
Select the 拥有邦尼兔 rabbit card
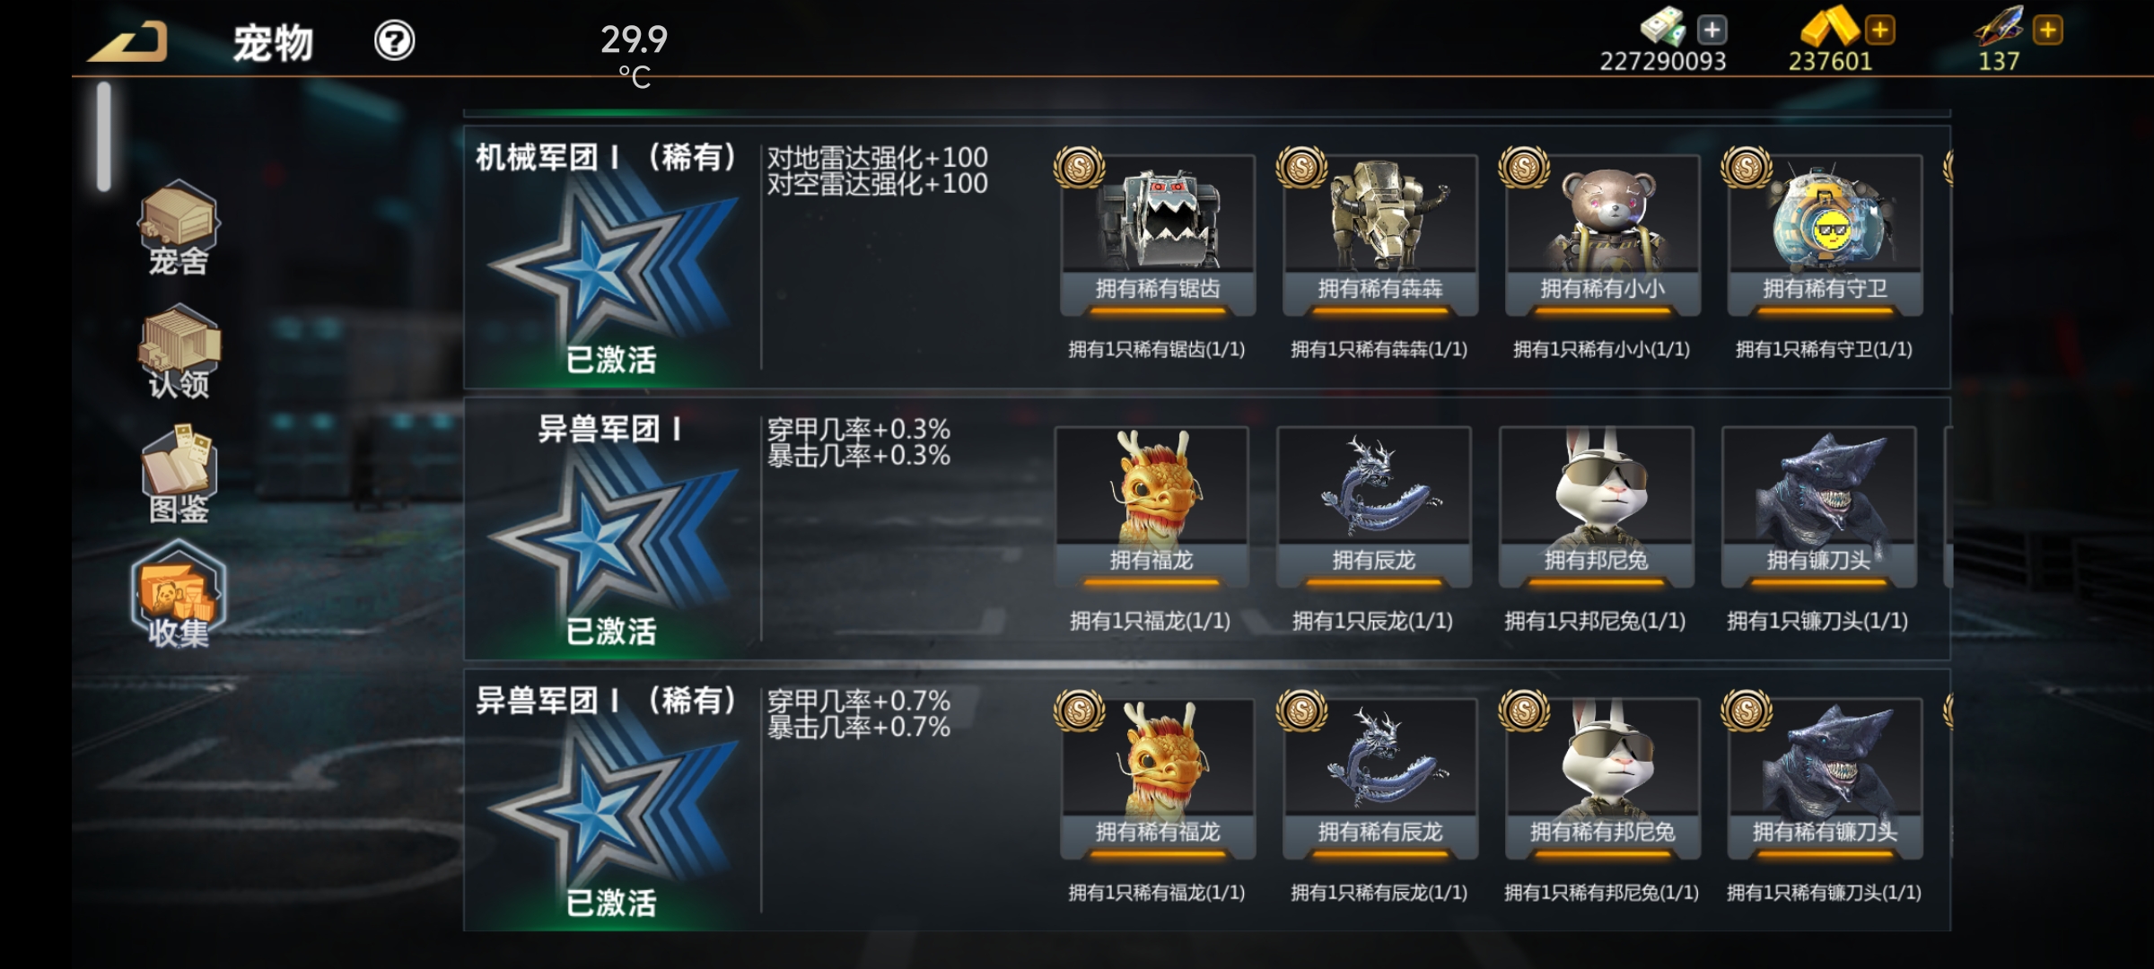pos(1597,507)
